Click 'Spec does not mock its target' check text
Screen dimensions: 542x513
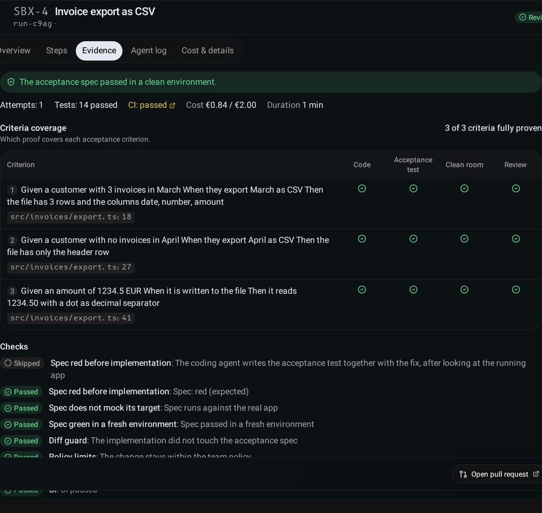104,408
